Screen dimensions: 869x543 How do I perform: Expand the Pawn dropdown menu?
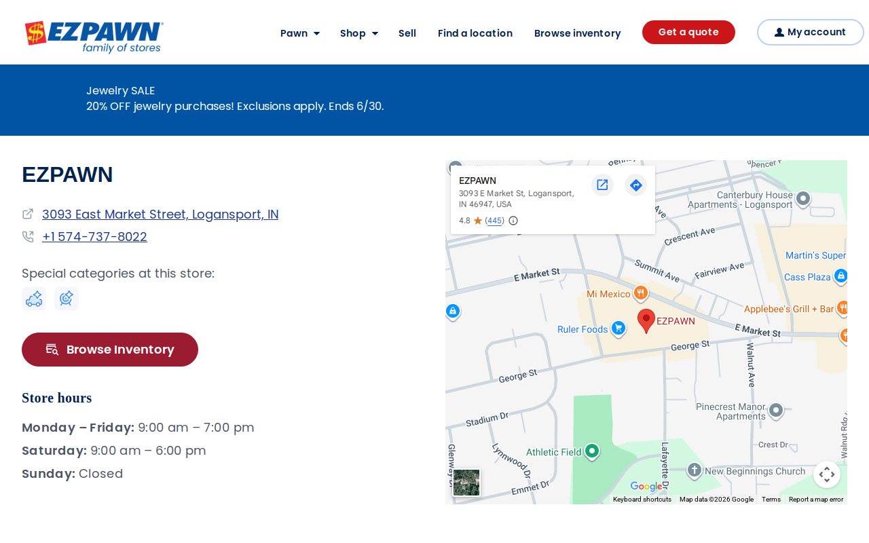300,33
